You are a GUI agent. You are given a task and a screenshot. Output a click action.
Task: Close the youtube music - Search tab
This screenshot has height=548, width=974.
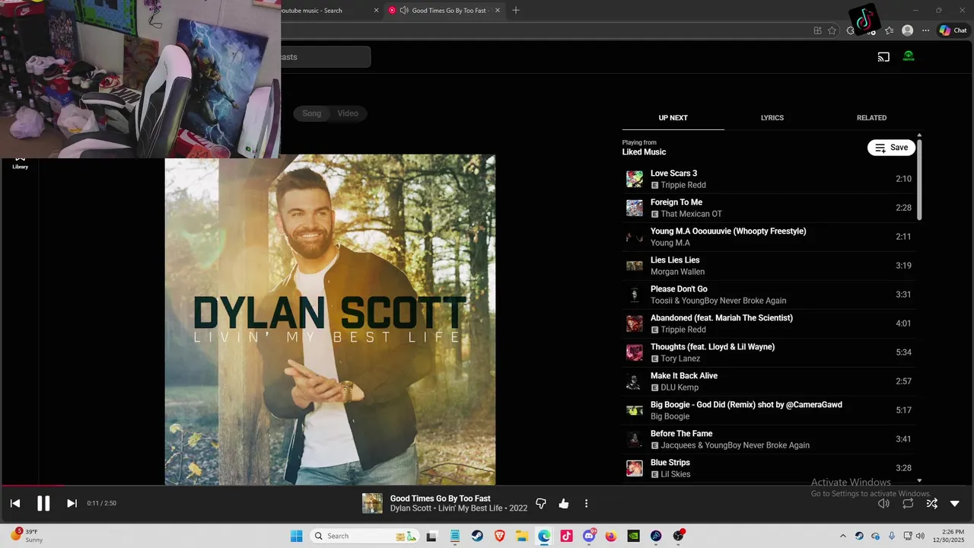[376, 10]
